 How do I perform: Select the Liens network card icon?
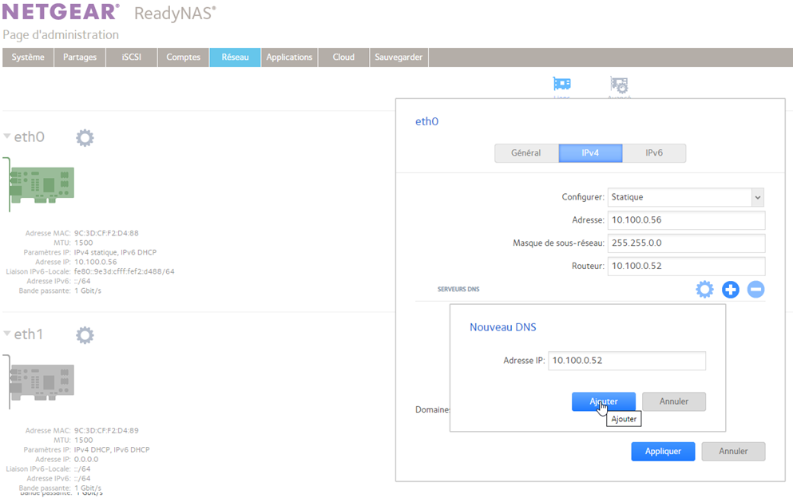pyautogui.click(x=562, y=85)
